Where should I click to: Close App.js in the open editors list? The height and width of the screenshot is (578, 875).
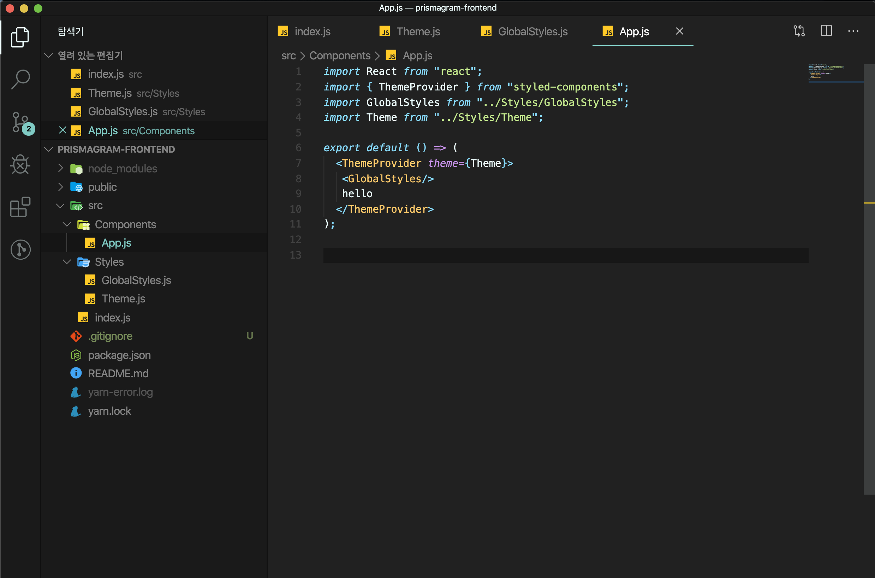tap(63, 130)
